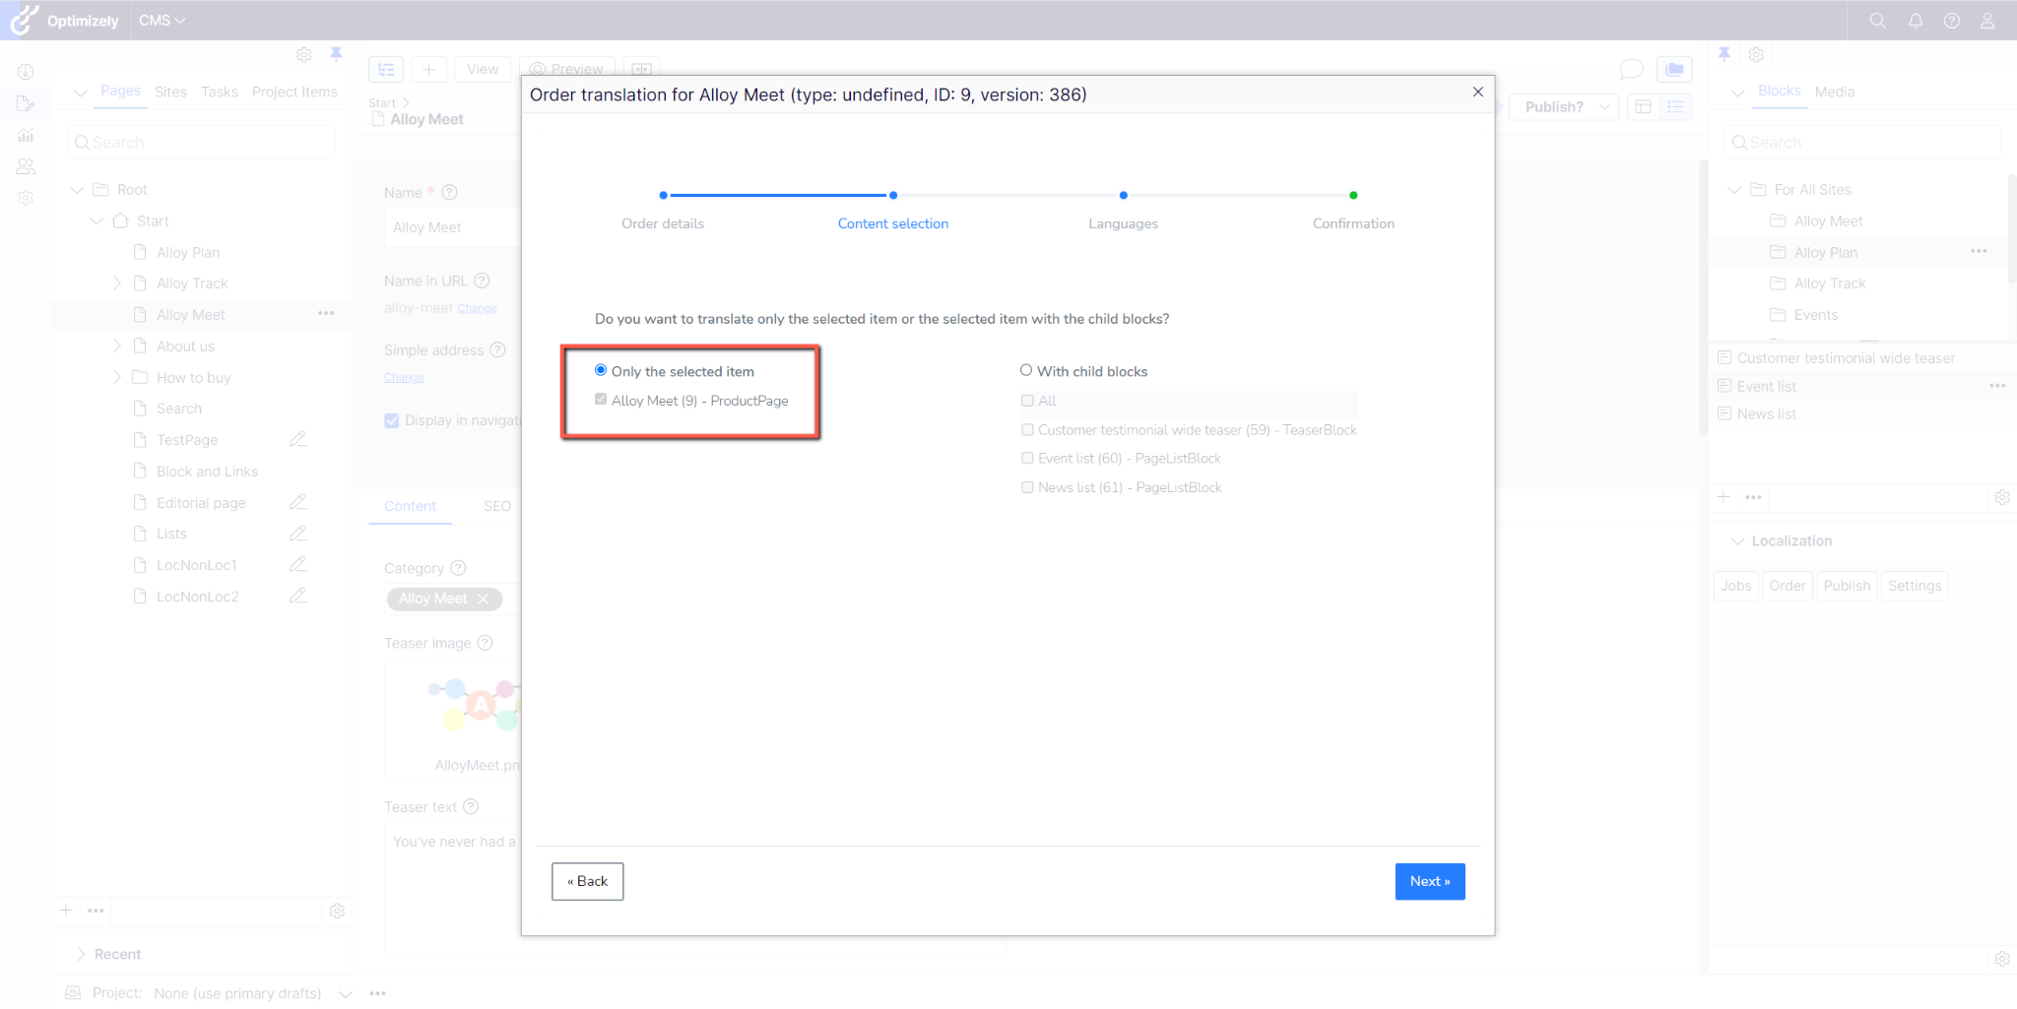Screen dimensions: 2017x1009
Task: Open reports chart icon in left rail
Action: click(26, 135)
